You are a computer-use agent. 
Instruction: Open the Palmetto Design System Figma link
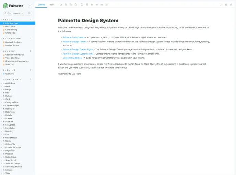[78, 54]
